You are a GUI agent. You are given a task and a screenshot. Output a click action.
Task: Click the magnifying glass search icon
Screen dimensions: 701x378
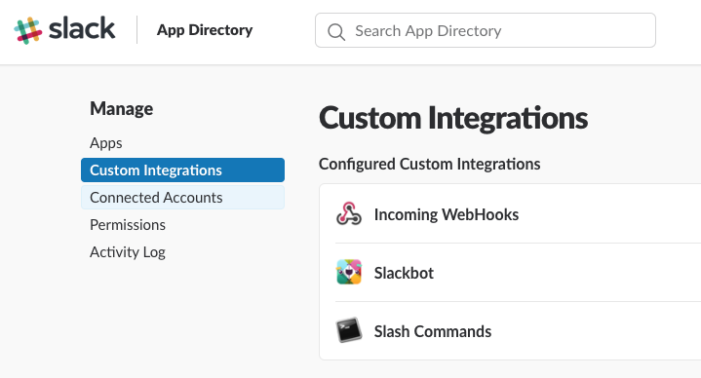pyautogui.click(x=336, y=32)
